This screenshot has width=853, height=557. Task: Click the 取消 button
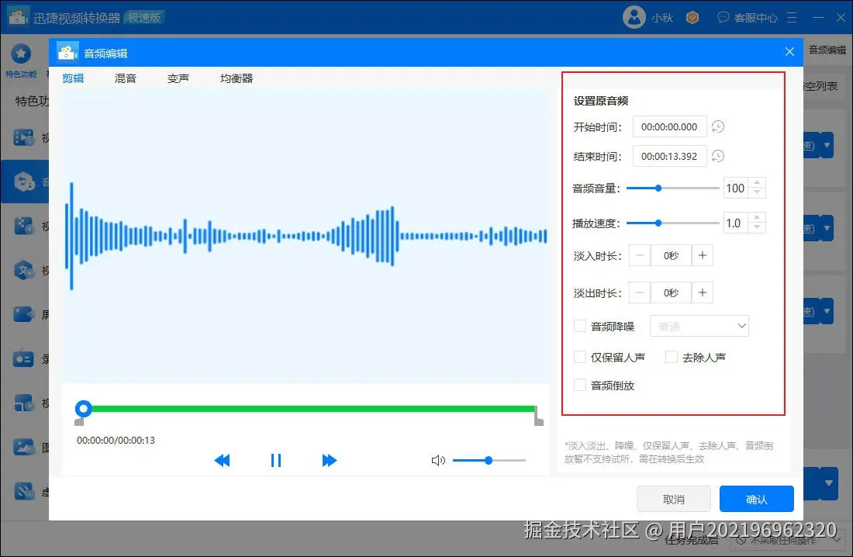[673, 500]
